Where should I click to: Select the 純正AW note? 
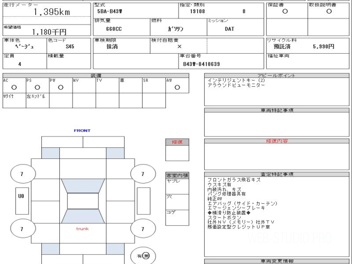pyautogui.click(x=215, y=199)
